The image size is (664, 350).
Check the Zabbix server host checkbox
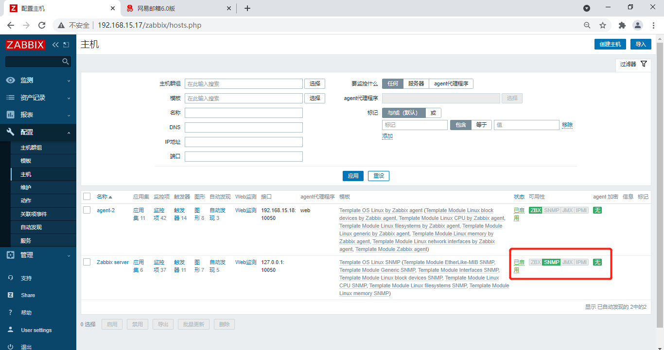coord(87,262)
